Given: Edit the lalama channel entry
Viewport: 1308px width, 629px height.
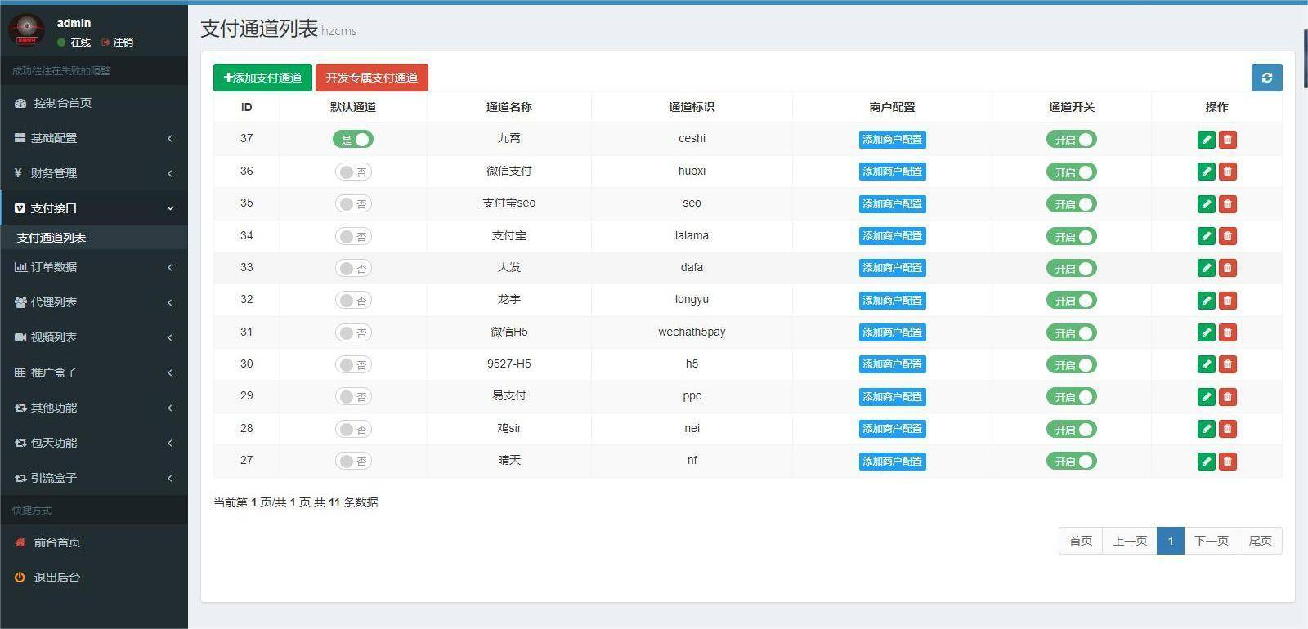Looking at the screenshot, I should pyautogui.click(x=1206, y=236).
